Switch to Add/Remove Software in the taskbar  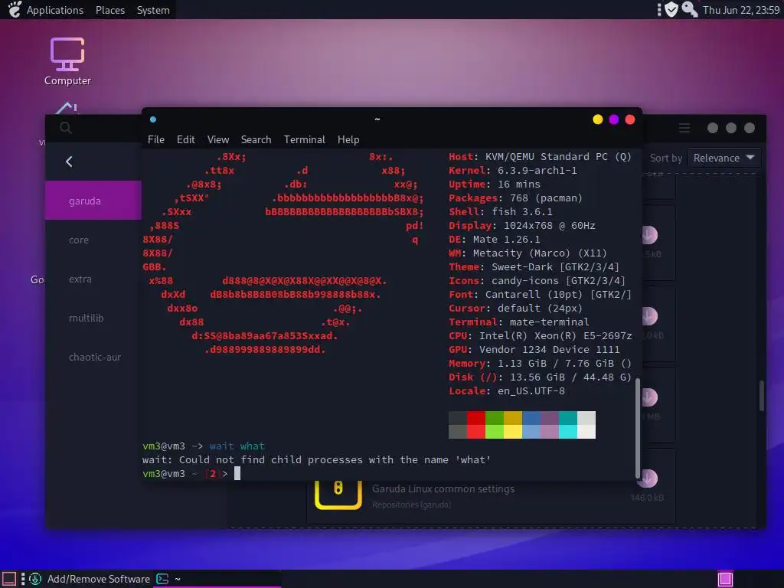pos(90,579)
